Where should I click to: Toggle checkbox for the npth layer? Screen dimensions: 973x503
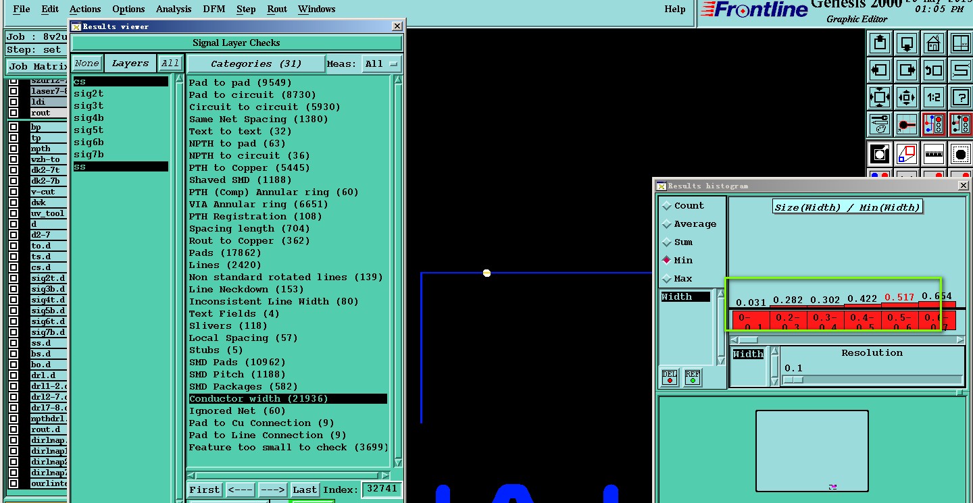[14, 149]
